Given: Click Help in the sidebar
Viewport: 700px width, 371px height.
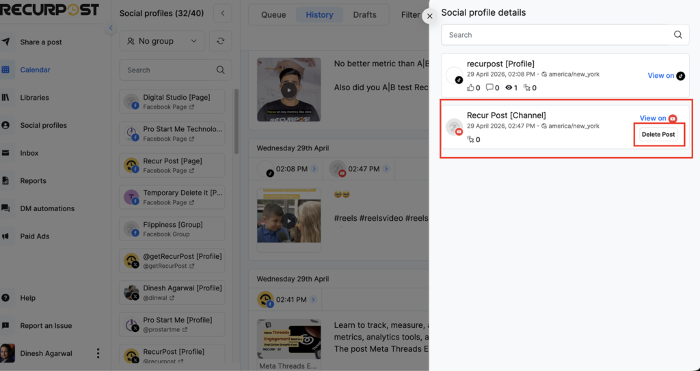Looking at the screenshot, I should (27, 298).
